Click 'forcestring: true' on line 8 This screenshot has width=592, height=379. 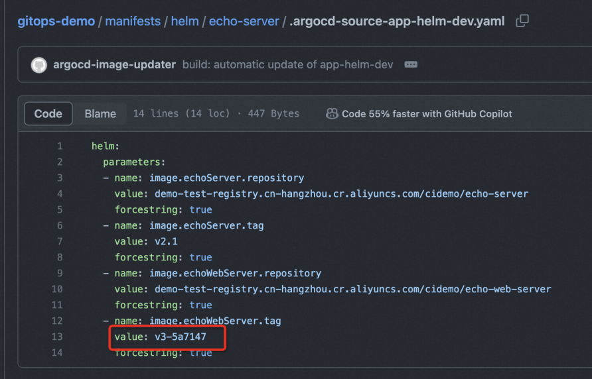[x=163, y=257]
